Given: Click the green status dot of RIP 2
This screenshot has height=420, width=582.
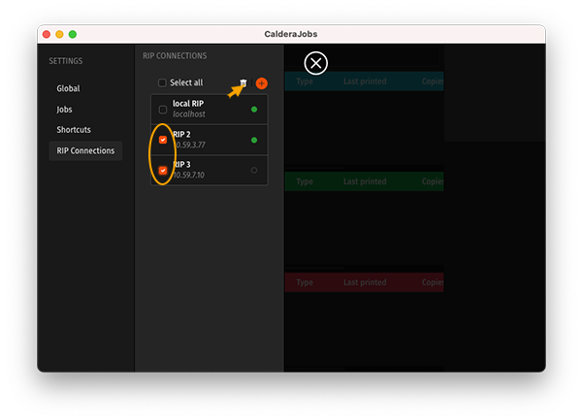Looking at the screenshot, I should point(254,141).
